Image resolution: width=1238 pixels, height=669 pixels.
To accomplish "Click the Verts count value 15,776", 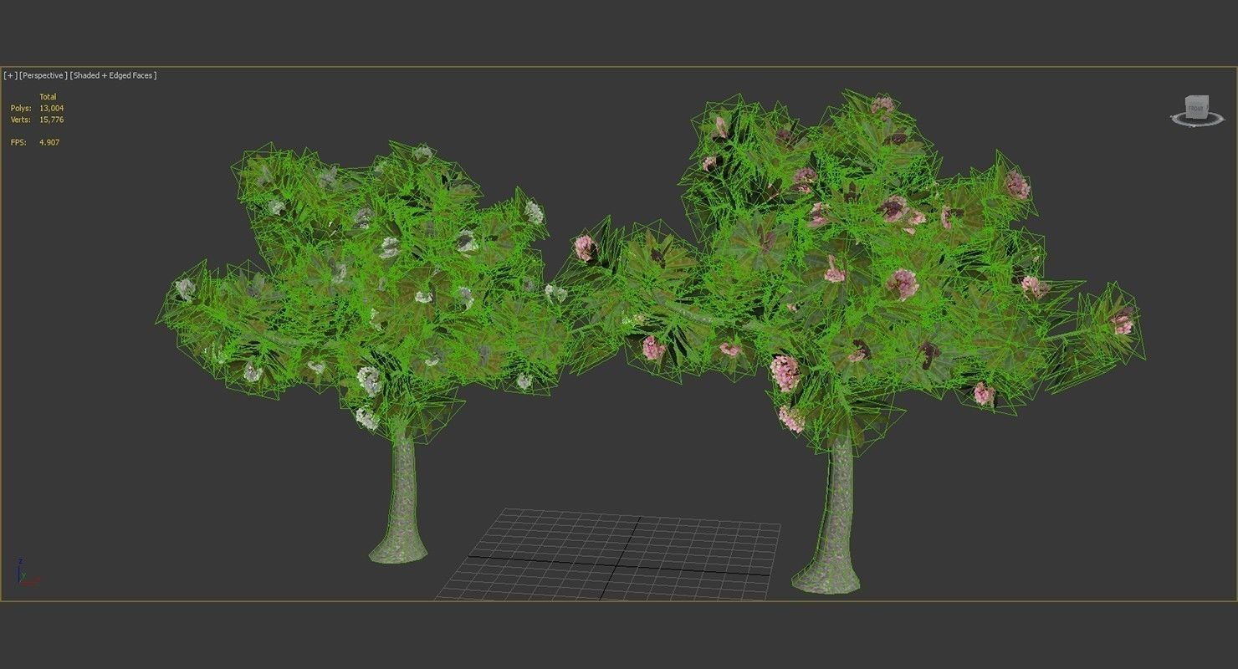I will (51, 120).
